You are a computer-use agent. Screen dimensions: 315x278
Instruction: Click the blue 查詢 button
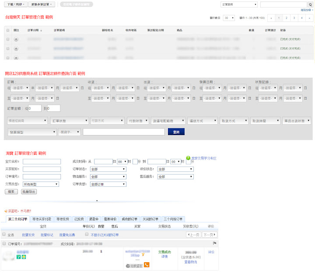176,132
